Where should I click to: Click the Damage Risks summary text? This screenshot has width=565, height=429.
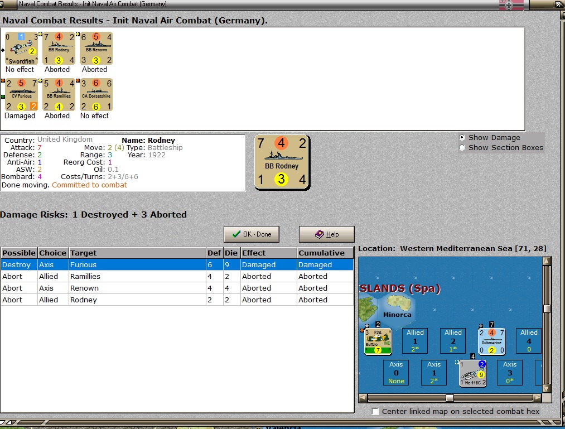point(93,214)
